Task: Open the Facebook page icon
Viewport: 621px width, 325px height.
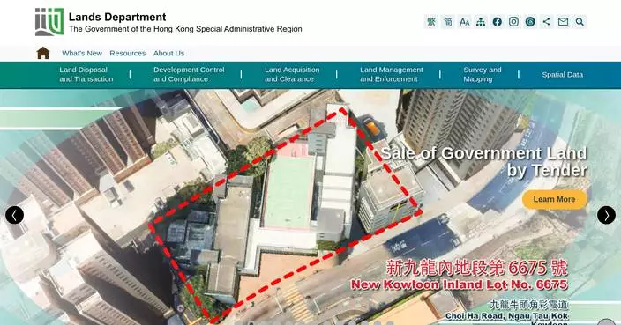Action: (x=497, y=22)
